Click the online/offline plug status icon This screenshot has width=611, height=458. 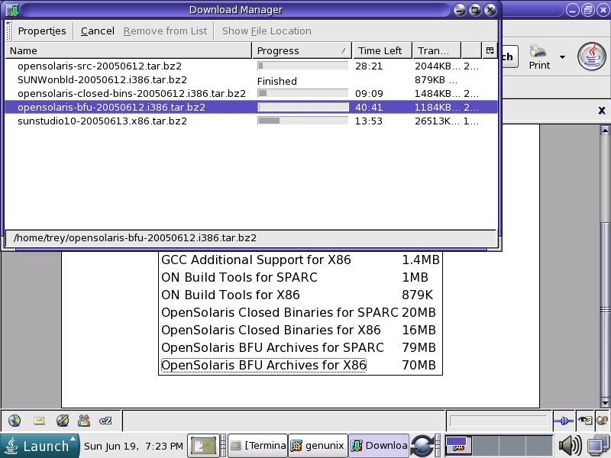pos(564,421)
